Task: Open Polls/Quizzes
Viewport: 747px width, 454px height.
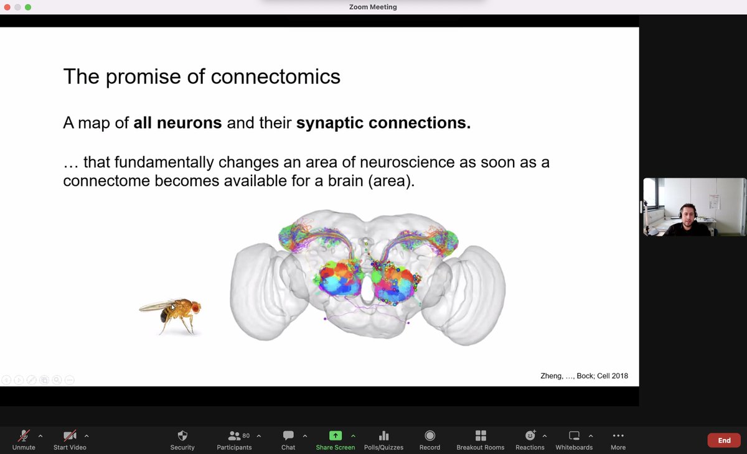Action: tap(383, 440)
